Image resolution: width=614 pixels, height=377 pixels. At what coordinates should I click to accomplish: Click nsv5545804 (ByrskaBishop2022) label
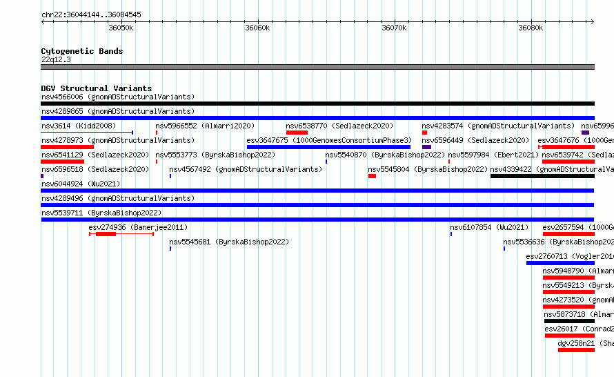pos(428,169)
